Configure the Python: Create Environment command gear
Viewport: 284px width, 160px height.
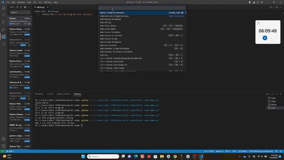182,13
